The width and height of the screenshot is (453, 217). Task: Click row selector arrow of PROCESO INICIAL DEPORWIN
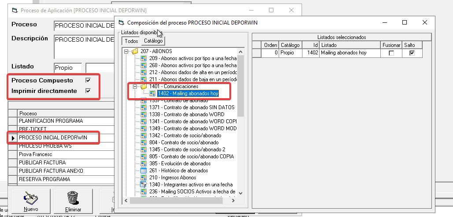coord(13,138)
